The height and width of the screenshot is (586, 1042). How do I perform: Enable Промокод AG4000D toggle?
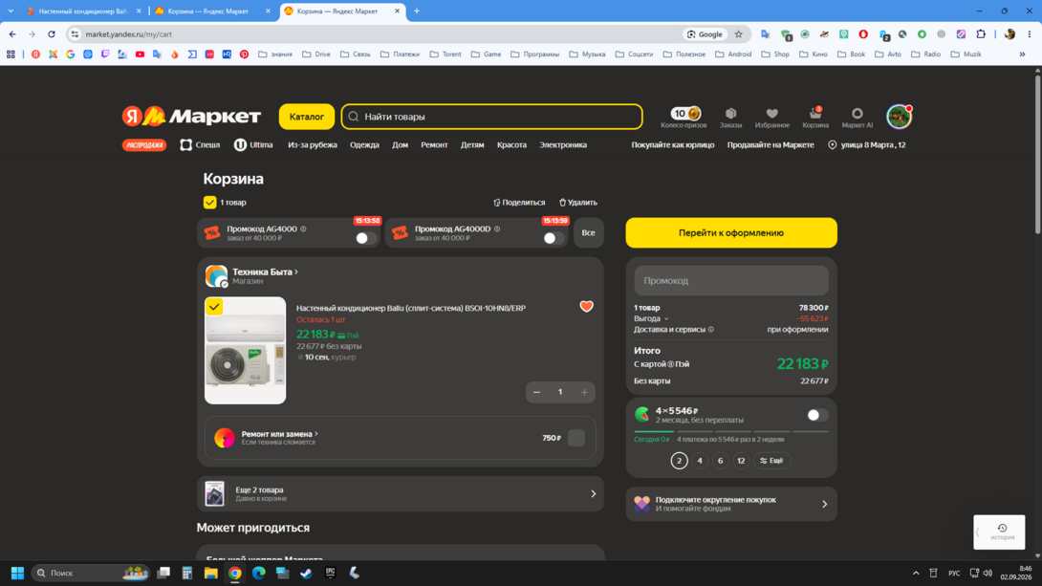[553, 238]
